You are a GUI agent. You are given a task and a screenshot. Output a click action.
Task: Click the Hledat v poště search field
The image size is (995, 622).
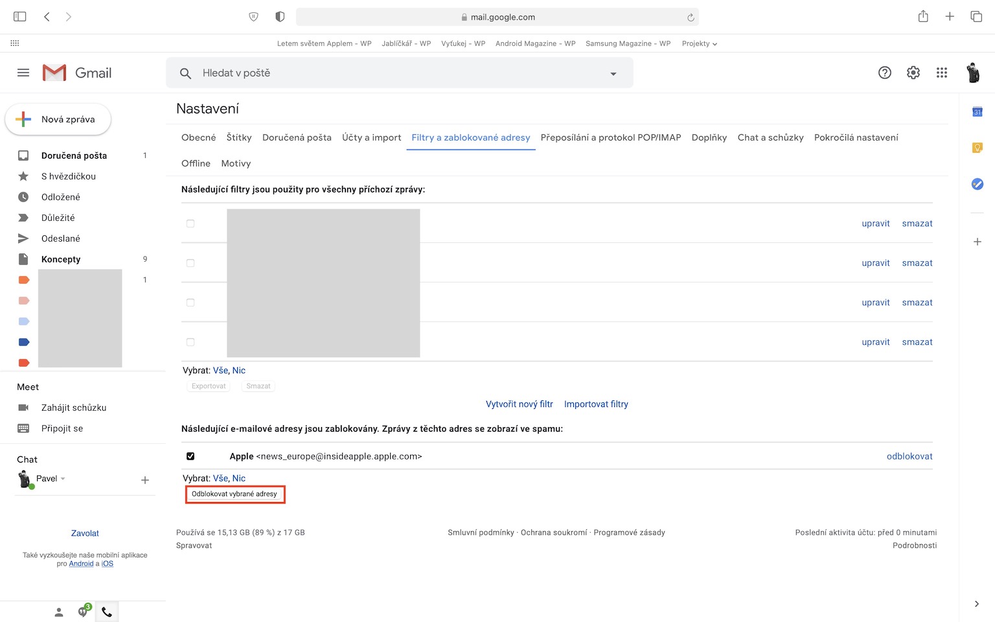pyautogui.click(x=389, y=73)
